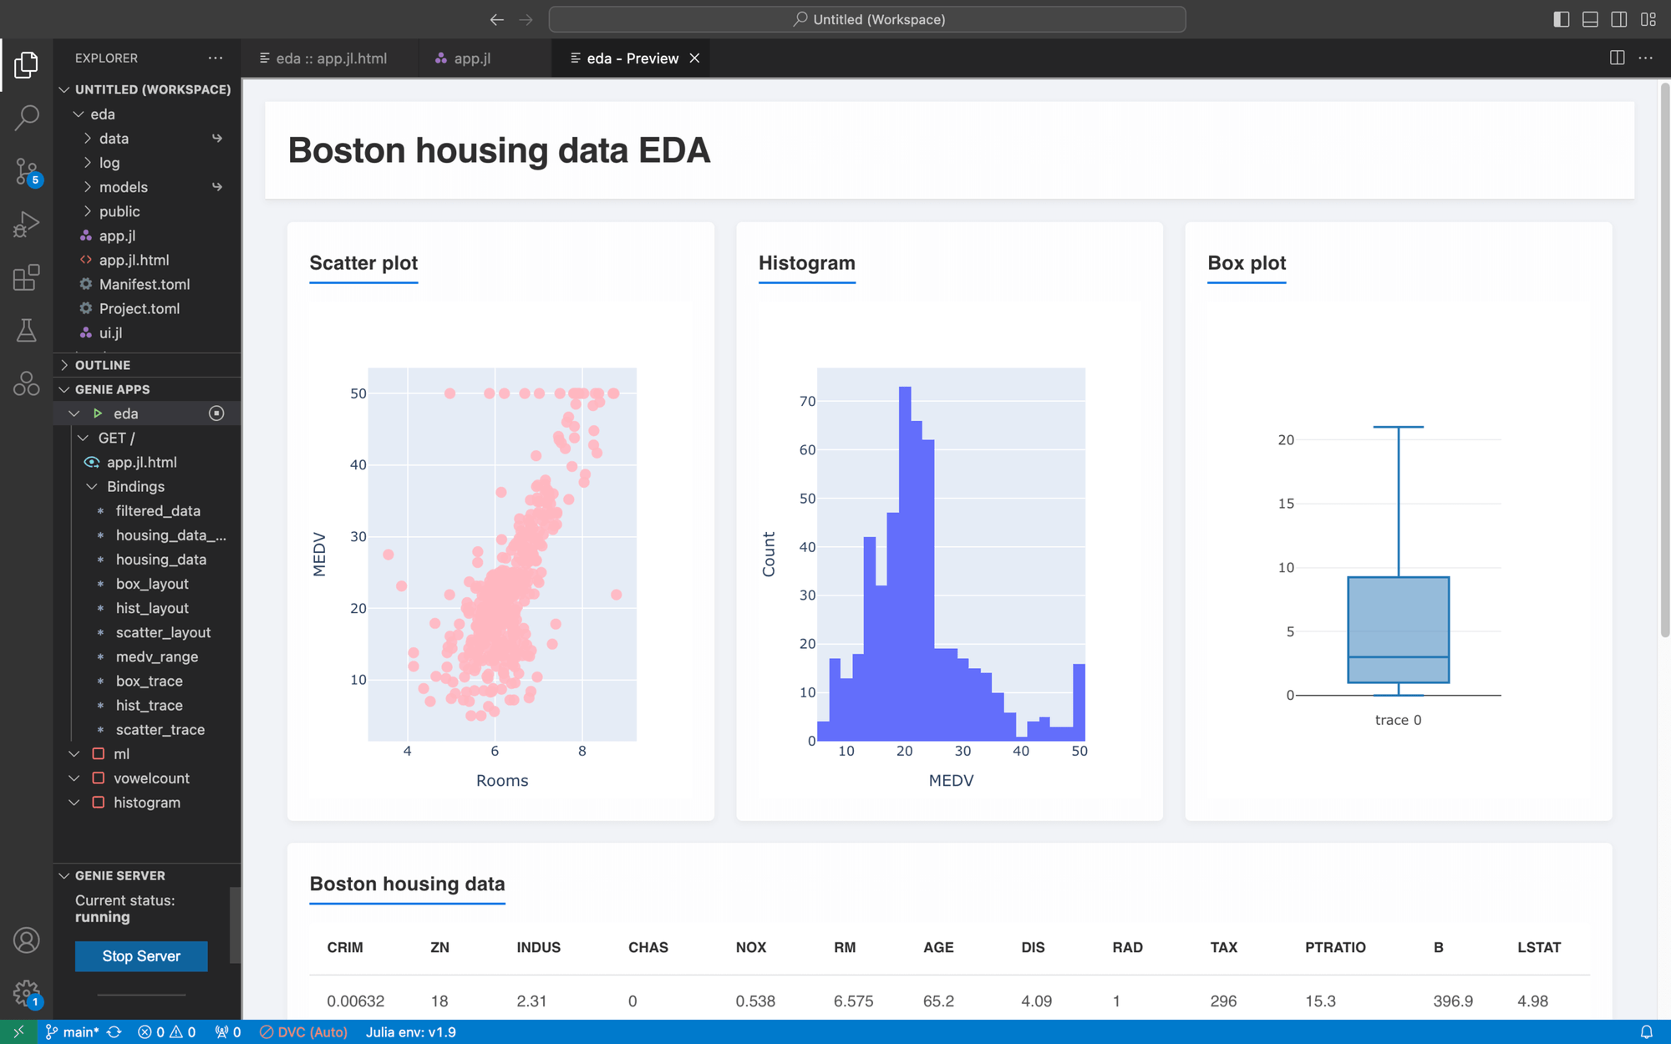Open the Run and Debug view
This screenshot has width=1671, height=1044.
tap(27, 224)
